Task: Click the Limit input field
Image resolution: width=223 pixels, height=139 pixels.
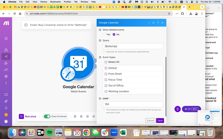Action: (133, 104)
